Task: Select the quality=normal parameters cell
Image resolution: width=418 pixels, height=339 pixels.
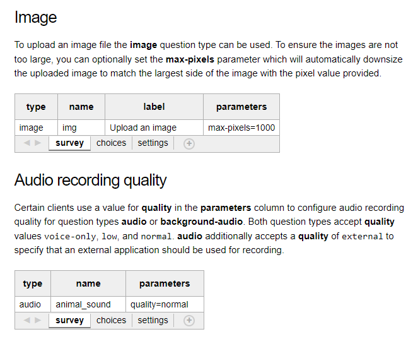Action: coord(165,304)
